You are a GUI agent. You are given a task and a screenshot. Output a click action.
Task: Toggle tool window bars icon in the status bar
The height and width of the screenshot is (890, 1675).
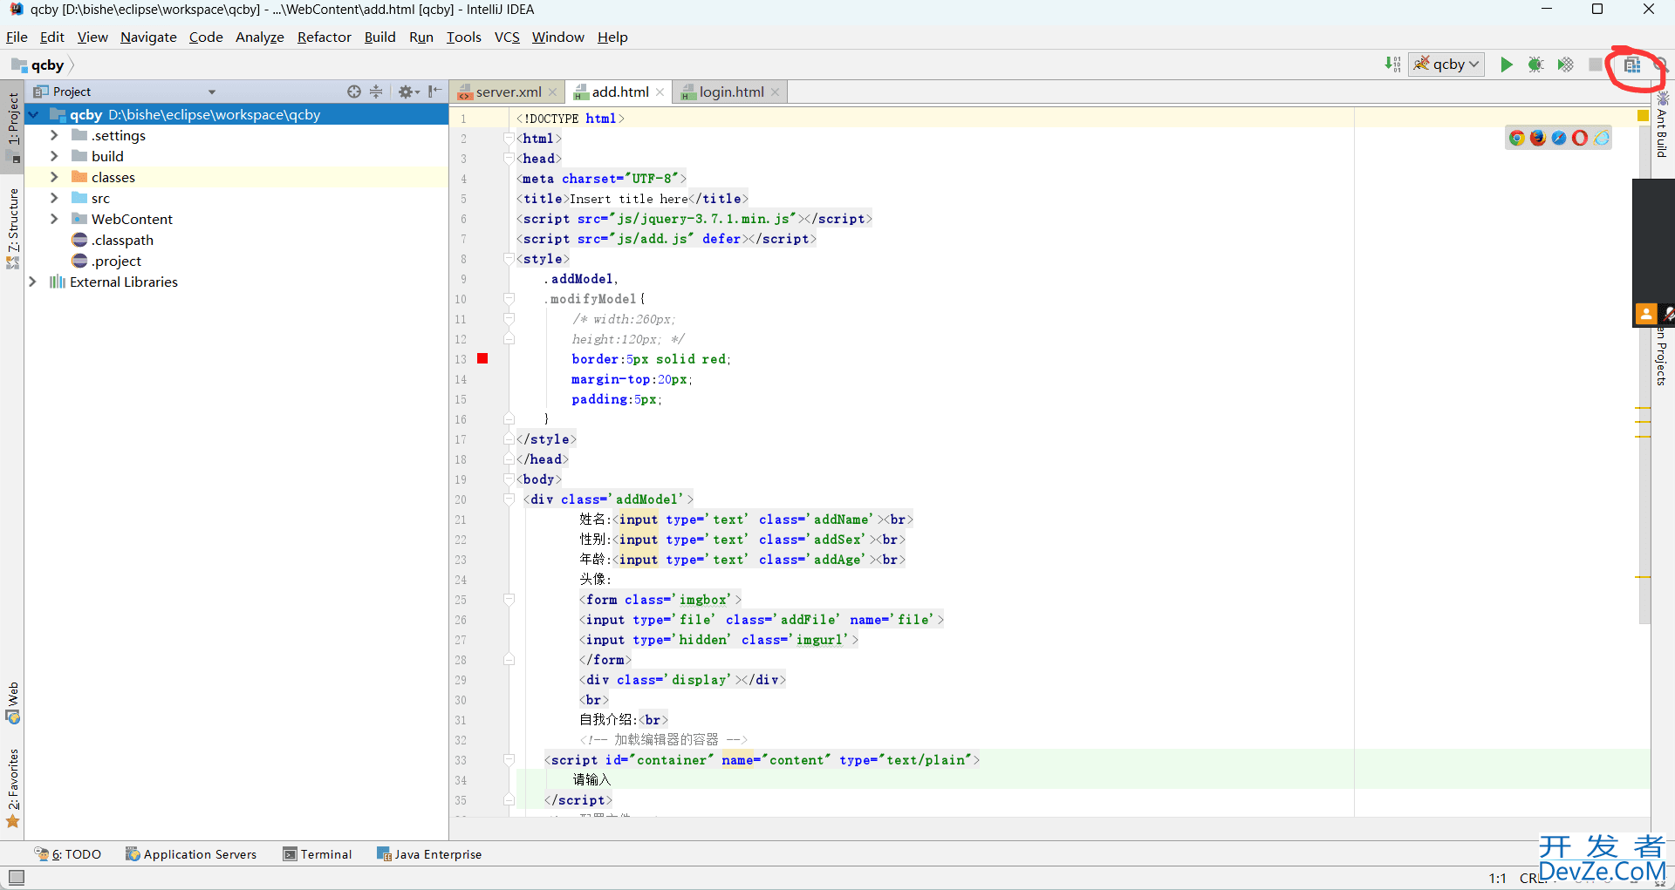tap(17, 877)
